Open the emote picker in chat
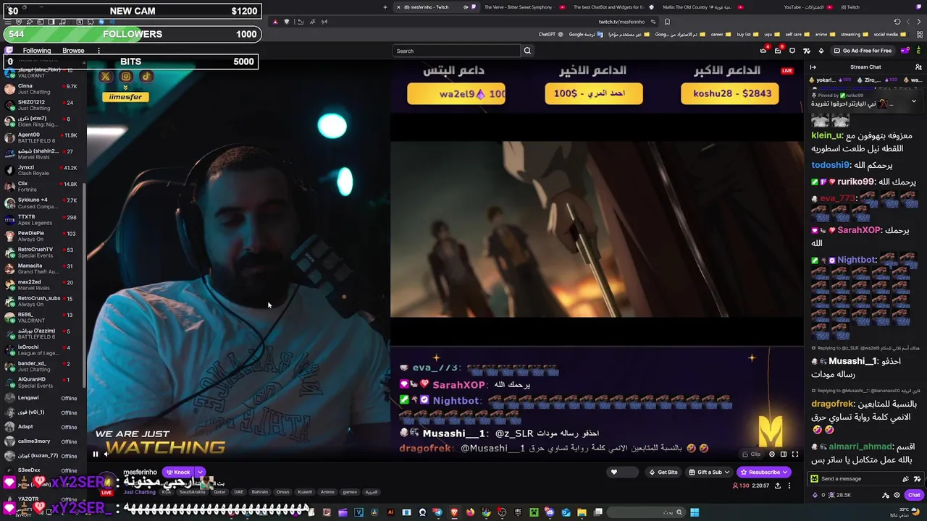 point(917,478)
